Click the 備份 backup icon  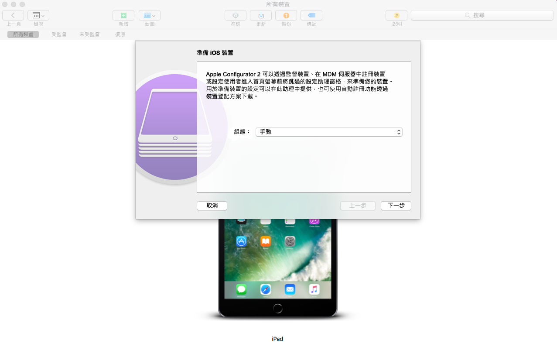coord(286,15)
